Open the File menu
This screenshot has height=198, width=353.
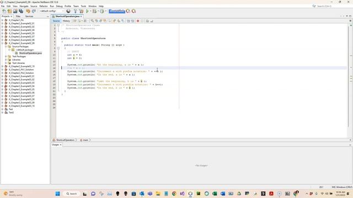[x=3, y=6]
